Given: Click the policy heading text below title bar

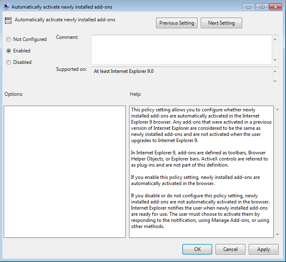Looking at the screenshot, I should [x=65, y=20].
